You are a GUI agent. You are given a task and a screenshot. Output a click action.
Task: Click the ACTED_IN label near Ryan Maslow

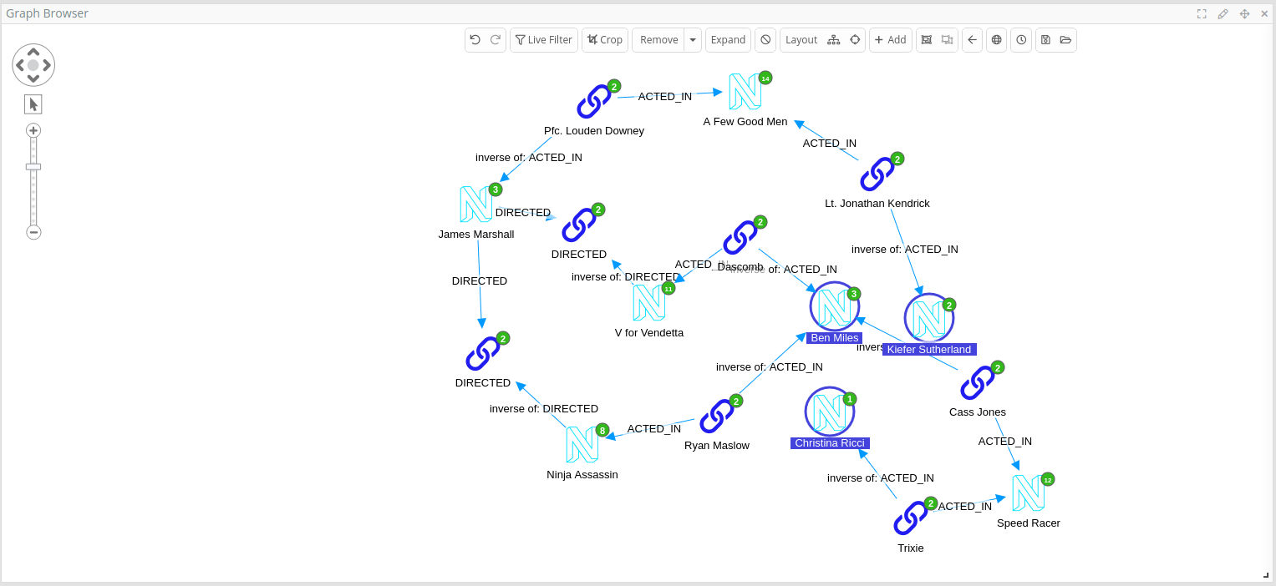(x=654, y=428)
